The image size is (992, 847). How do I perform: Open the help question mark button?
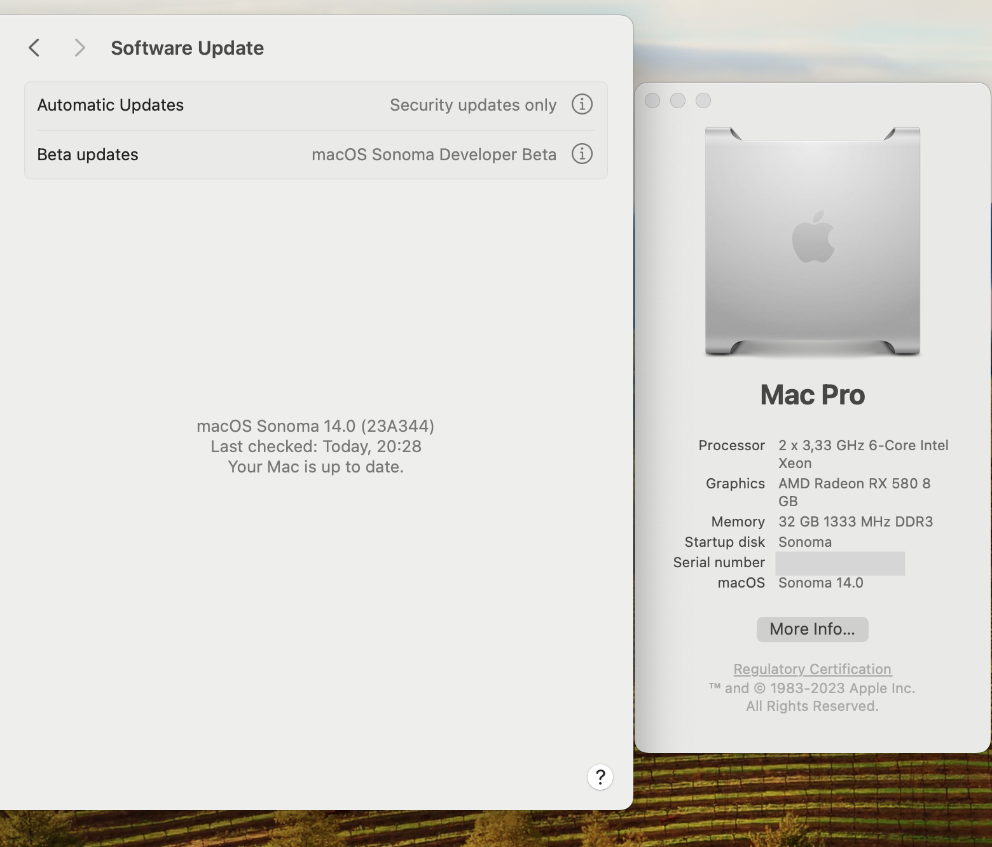point(600,777)
